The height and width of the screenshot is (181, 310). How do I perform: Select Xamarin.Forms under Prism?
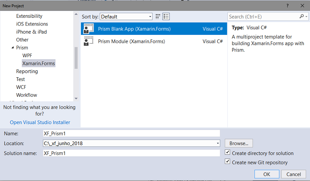pos(38,63)
